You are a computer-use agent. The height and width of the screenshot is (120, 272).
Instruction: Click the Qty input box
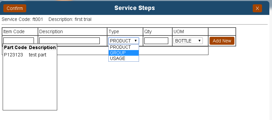(x=156, y=41)
